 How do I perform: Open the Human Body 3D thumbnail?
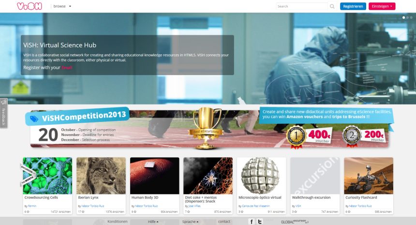tap(155, 176)
